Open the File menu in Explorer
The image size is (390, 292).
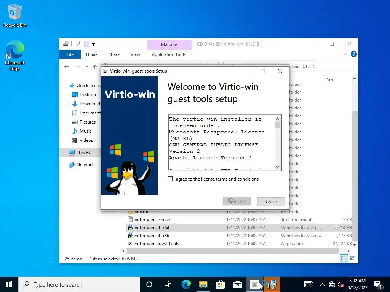tap(70, 54)
